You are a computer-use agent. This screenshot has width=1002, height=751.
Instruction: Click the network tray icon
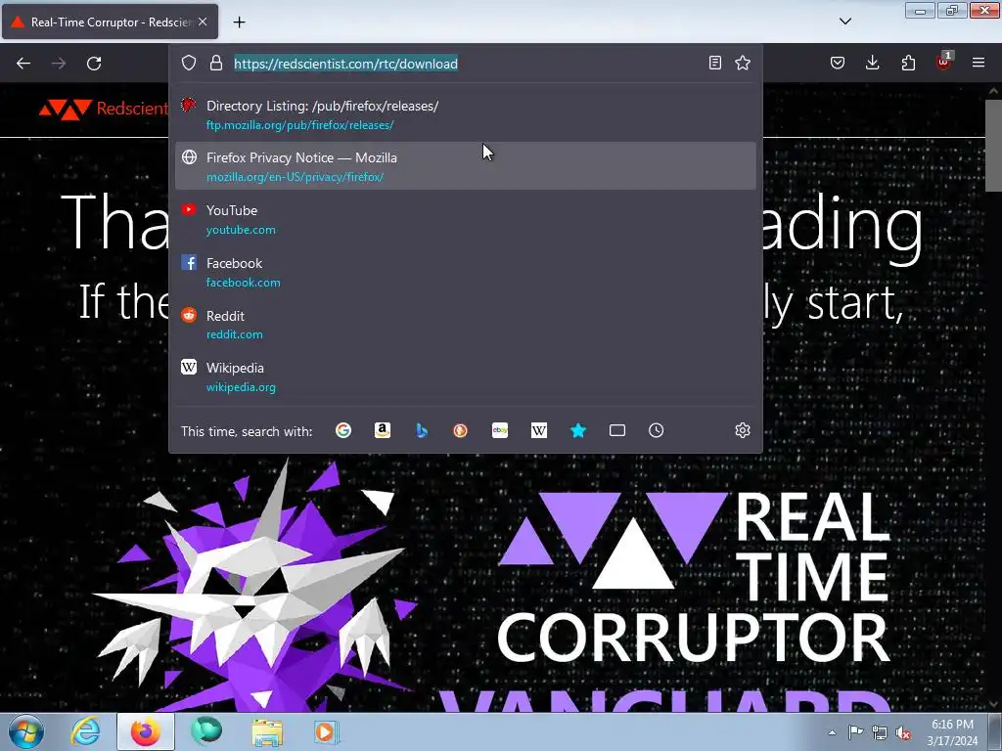click(x=880, y=733)
